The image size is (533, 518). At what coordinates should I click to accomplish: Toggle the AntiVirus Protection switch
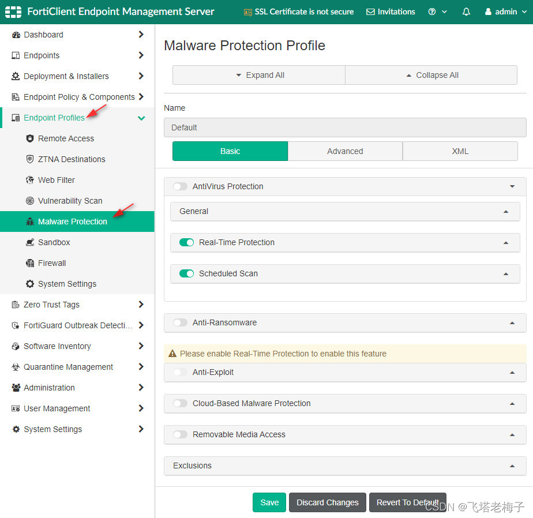coord(180,186)
